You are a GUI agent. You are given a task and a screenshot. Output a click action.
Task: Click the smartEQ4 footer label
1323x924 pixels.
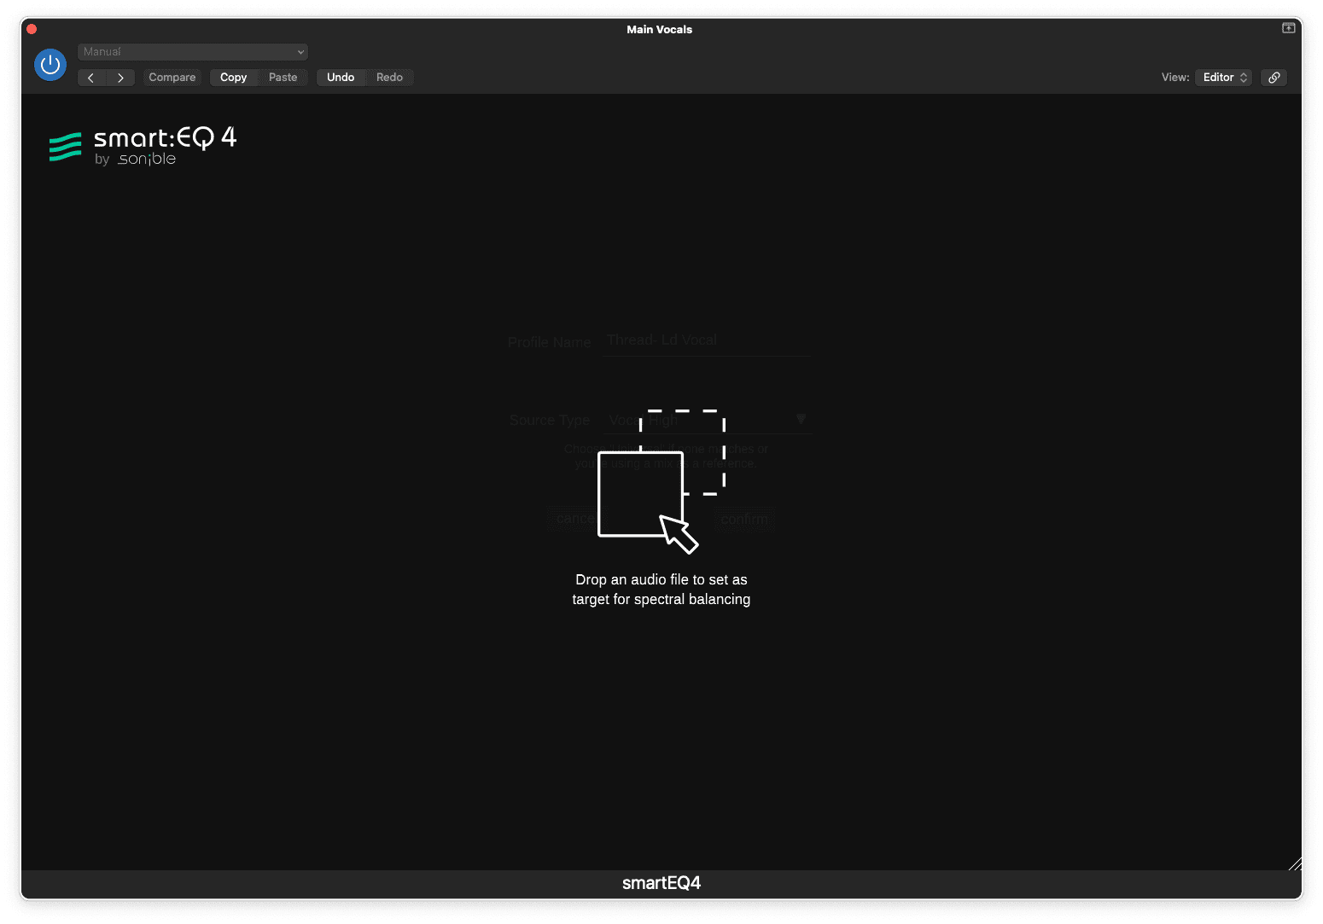point(661,883)
